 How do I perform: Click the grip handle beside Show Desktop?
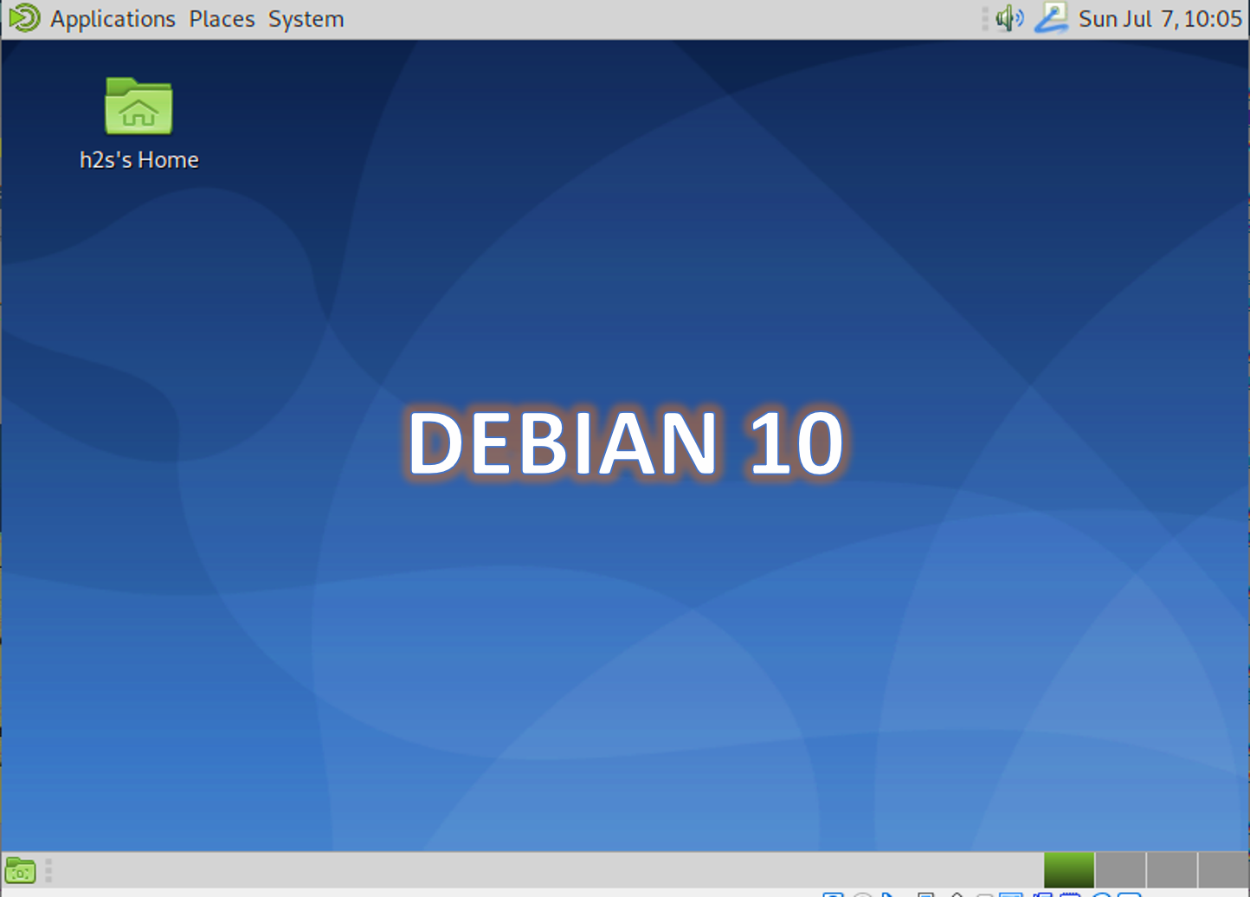48,870
